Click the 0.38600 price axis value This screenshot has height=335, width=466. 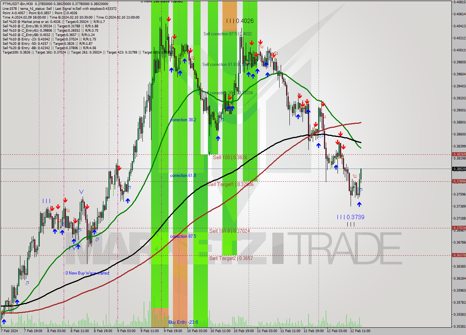coord(459,134)
